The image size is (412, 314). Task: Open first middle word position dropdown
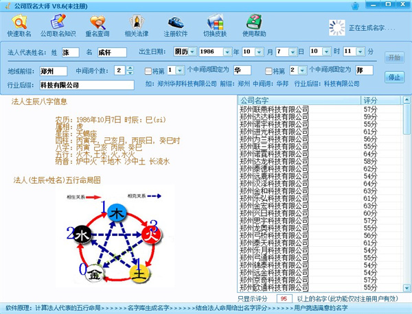tap(180, 71)
